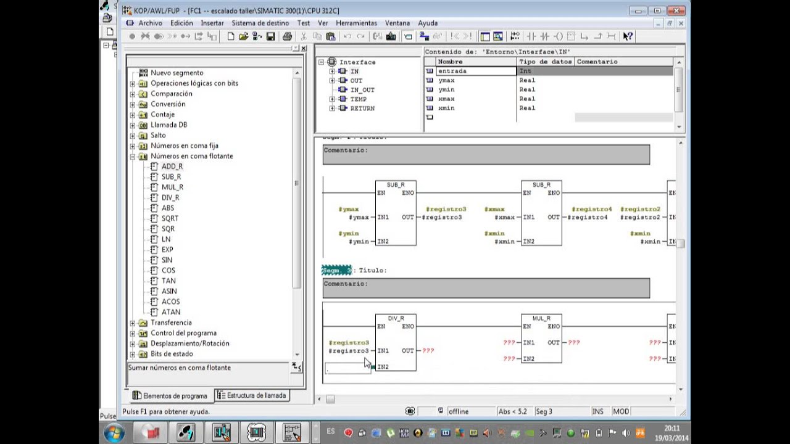The image size is (790, 444).
Task: Click the entrada name cell
Action: pyautogui.click(x=476, y=71)
